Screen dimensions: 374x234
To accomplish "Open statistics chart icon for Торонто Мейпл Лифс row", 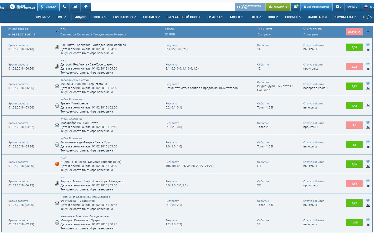I will [368, 186].
